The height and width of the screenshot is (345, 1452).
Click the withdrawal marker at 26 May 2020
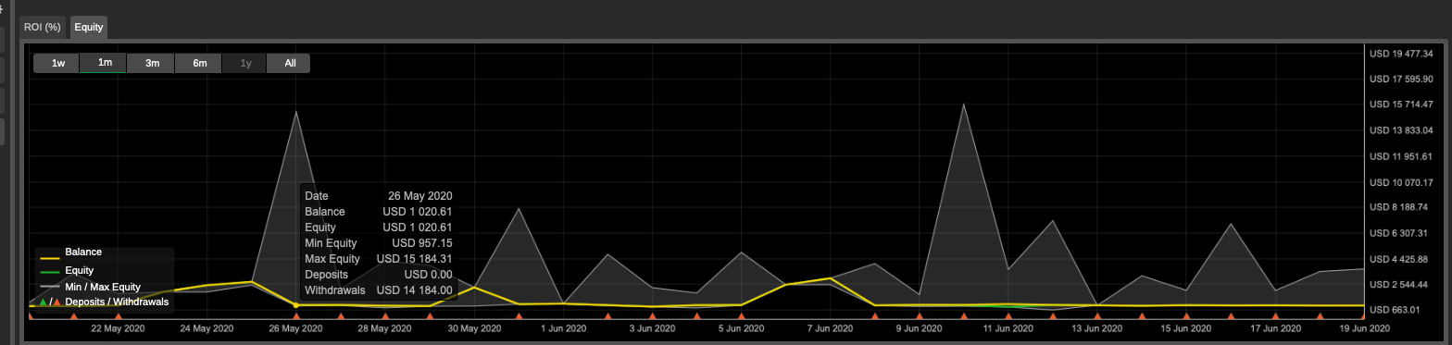(296, 316)
